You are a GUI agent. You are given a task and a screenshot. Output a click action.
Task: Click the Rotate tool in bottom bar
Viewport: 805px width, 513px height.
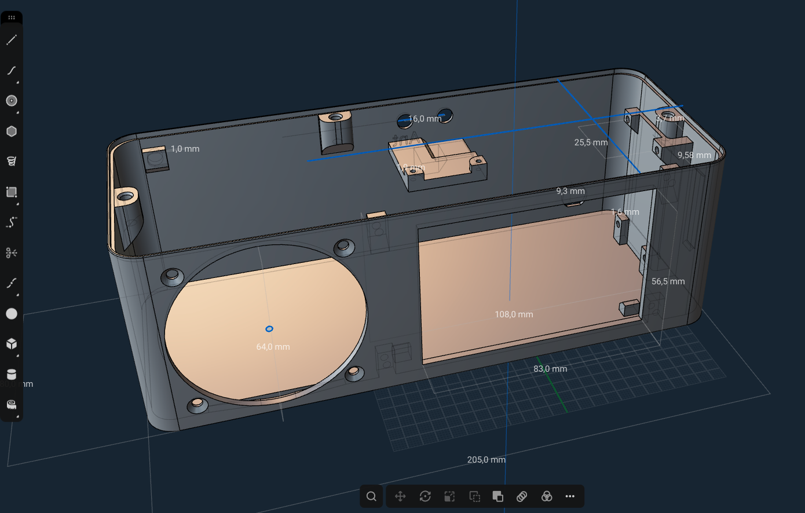(425, 496)
